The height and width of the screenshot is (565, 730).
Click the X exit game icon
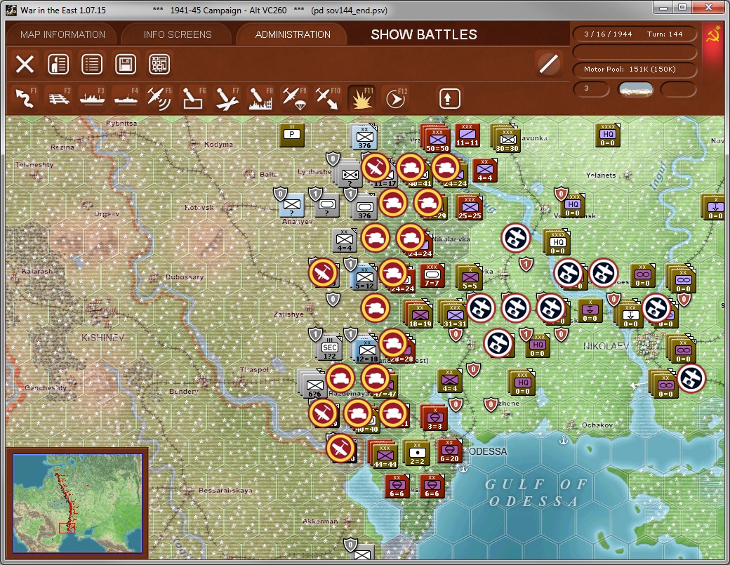point(25,65)
